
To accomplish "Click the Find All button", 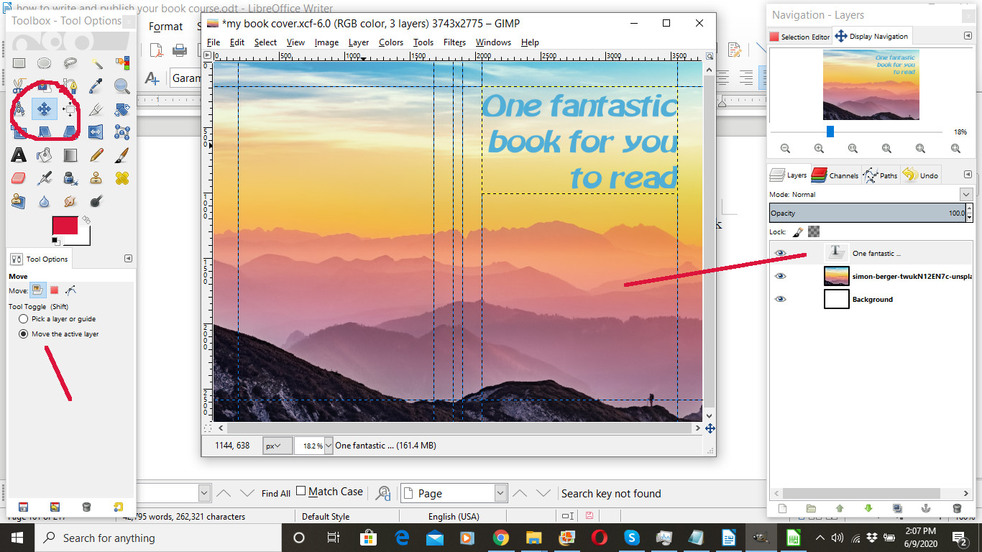I will (x=276, y=494).
